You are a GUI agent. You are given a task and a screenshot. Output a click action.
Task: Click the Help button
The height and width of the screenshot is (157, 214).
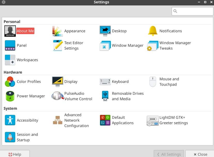[x=15, y=154]
